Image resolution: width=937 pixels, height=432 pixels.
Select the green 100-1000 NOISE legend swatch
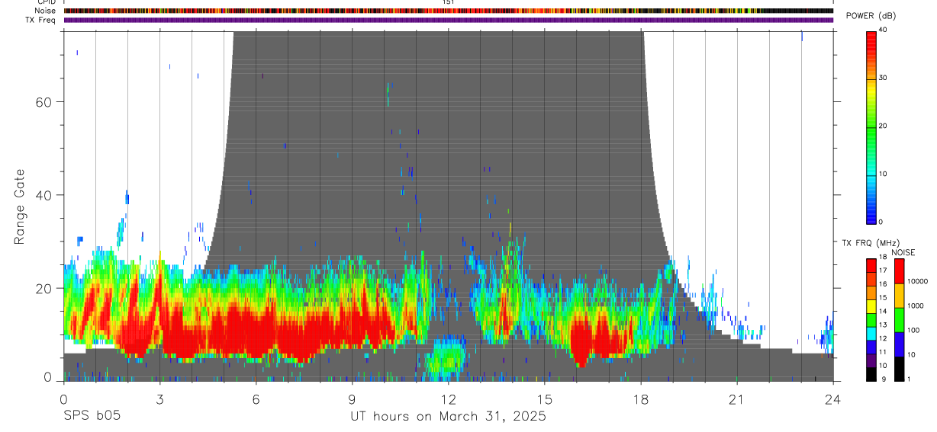coord(899,320)
